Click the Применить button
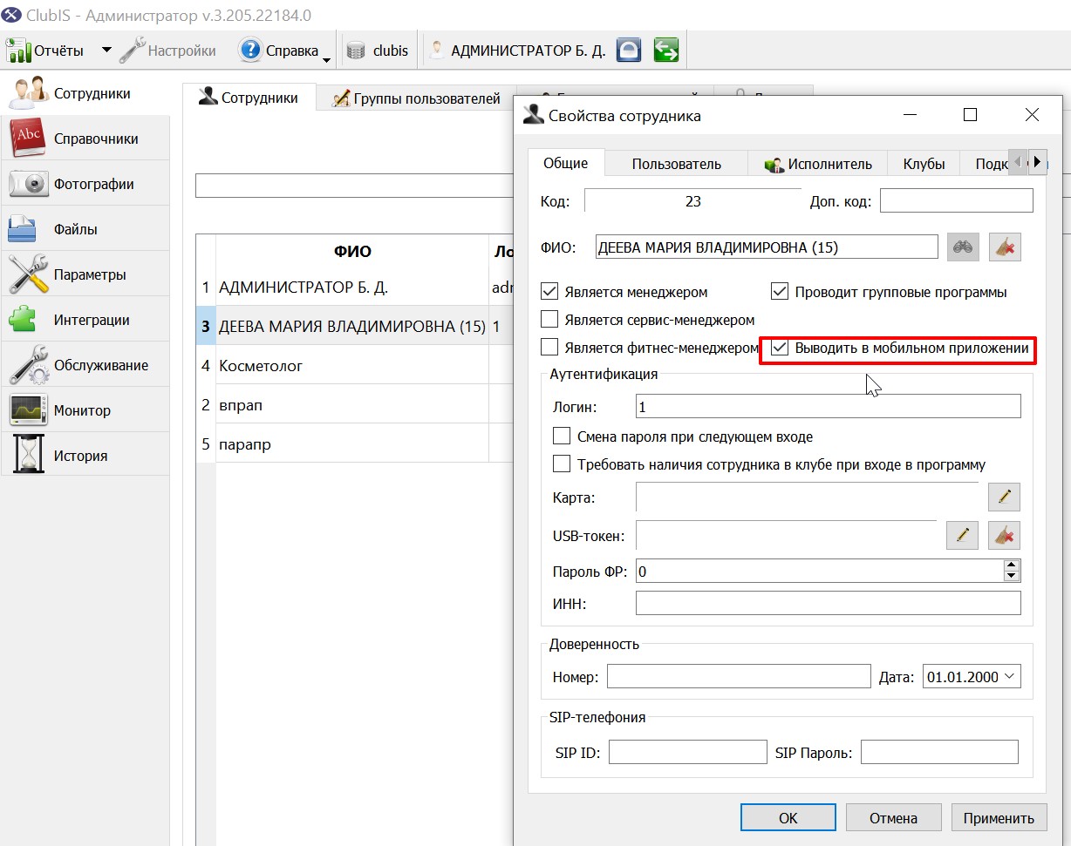The image size is (1071, 846). (999, 818)
